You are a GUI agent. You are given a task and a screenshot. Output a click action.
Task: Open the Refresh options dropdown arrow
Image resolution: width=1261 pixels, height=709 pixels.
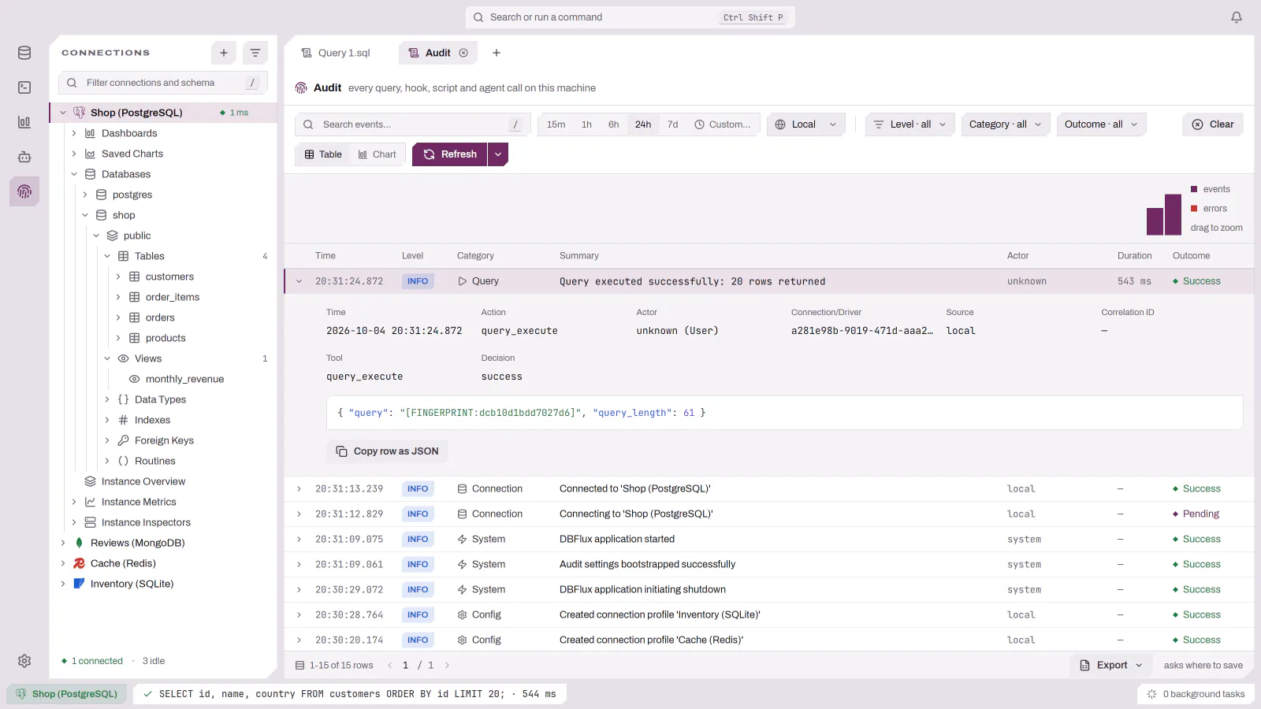pos(498,154)
